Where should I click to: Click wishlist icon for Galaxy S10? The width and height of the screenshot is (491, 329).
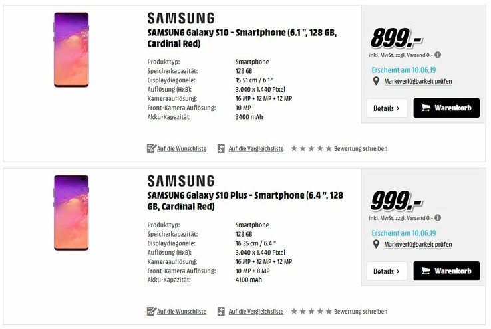pyautogui.click(x=151, y=148)
